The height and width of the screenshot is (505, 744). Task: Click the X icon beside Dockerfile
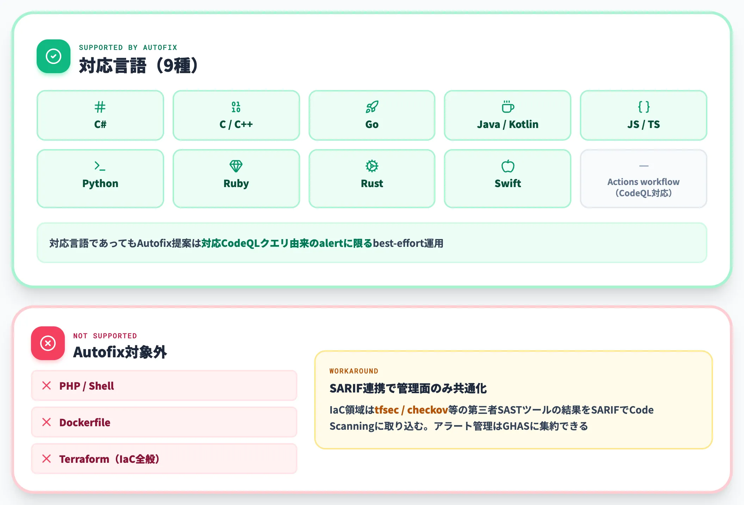[x=46, y=422]
